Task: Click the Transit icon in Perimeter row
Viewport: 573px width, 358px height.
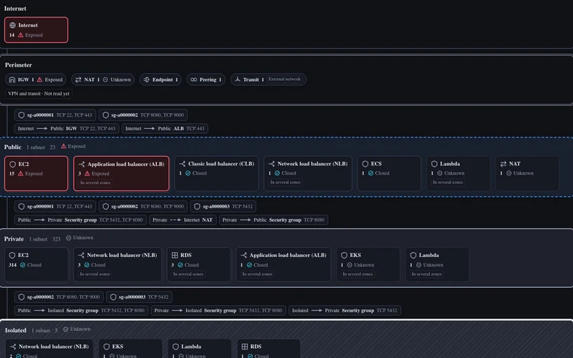Action: 238,79
